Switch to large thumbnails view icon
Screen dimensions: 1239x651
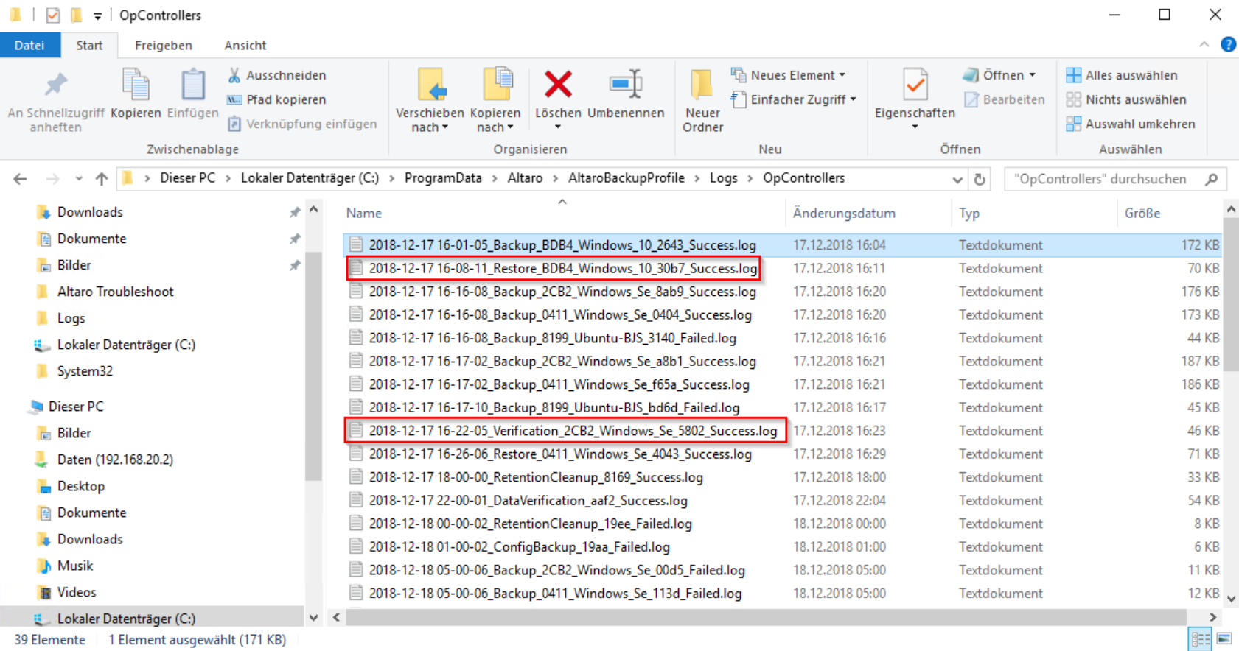coord(1224,638)
